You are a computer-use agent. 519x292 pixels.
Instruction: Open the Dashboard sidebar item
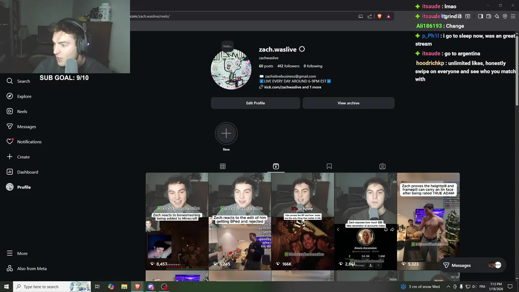pyautogui.click(x=22, y=172)
